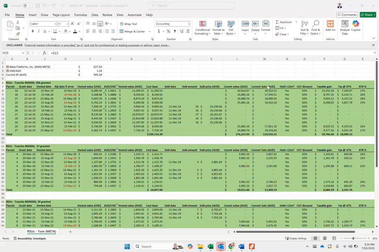Screen dimensions: 379x252
Task: Open the Name Box dropdown arrow
Action: tap(23, 53)
